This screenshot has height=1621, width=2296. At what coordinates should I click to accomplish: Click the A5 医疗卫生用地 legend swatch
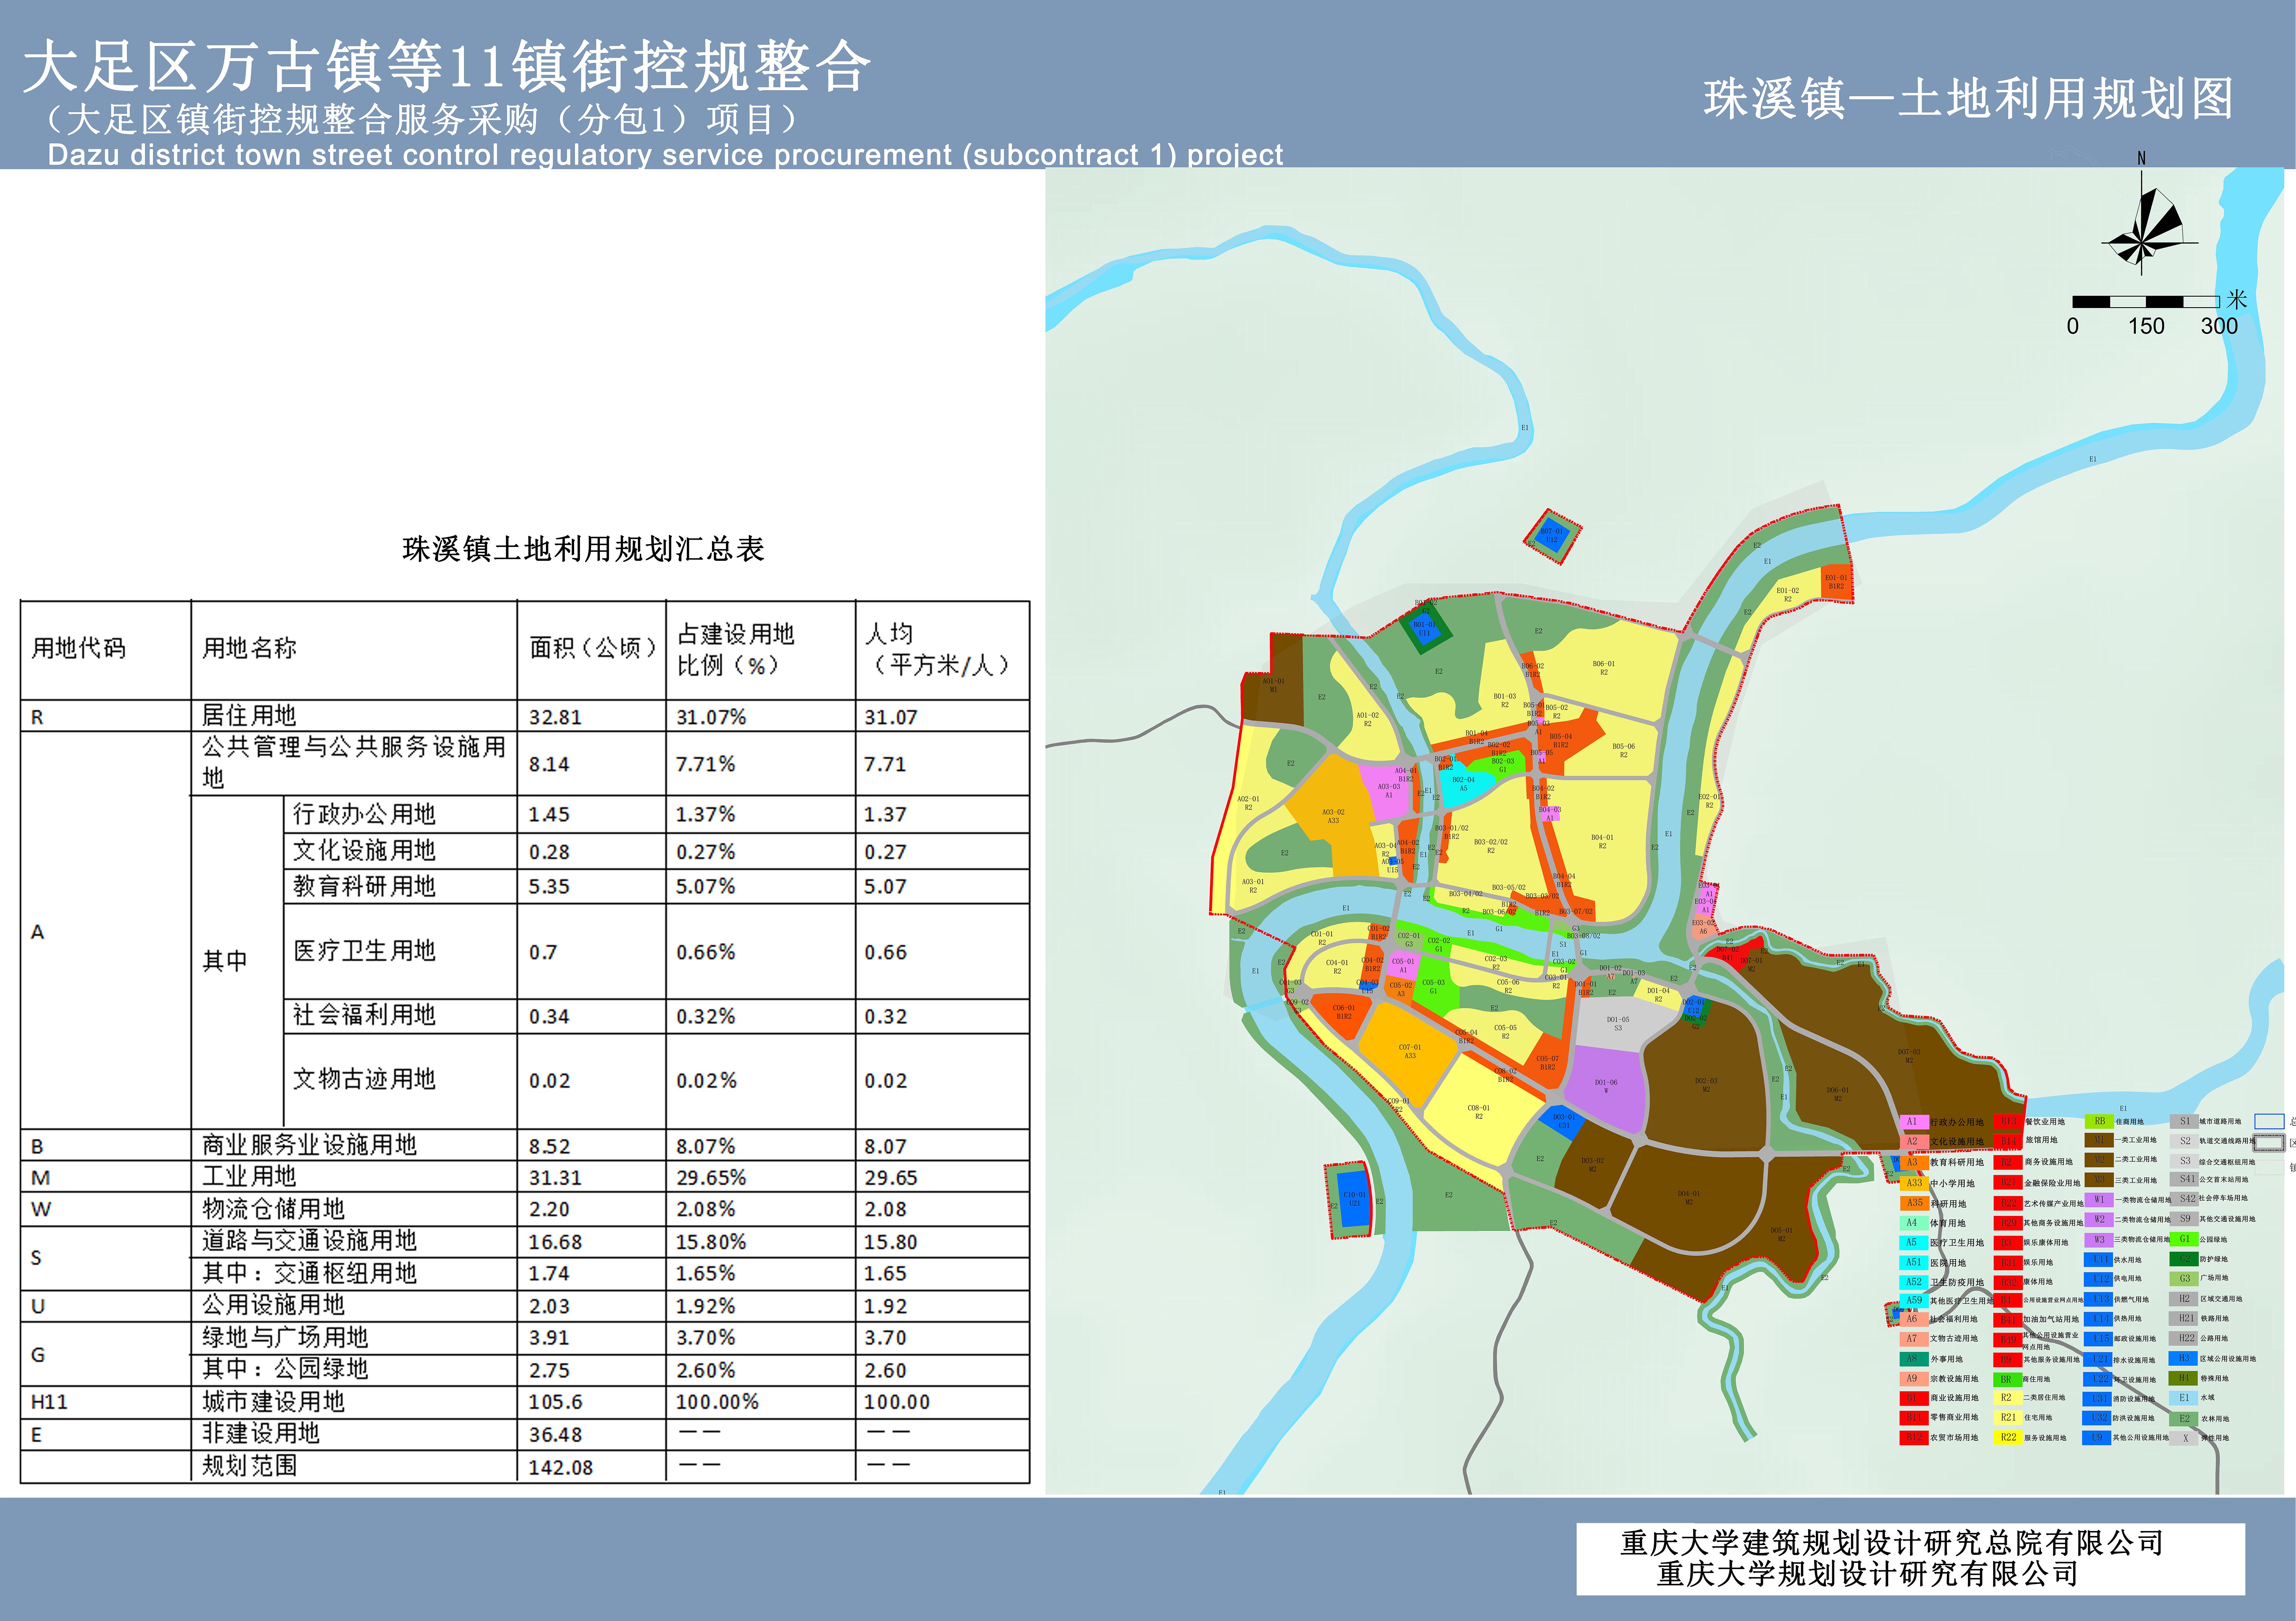point(1914,1243)
